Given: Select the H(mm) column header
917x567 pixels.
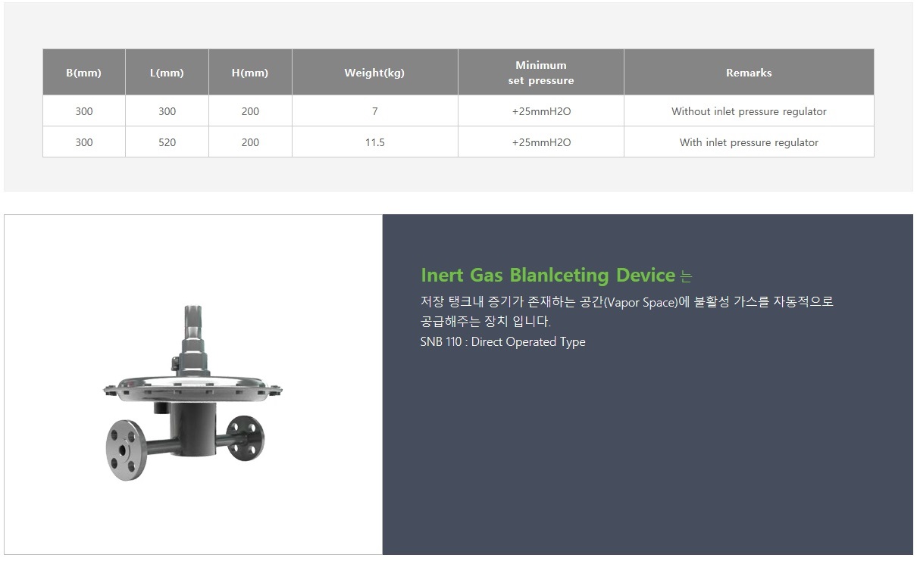Looking at the screenshot, I should point(250,73).
